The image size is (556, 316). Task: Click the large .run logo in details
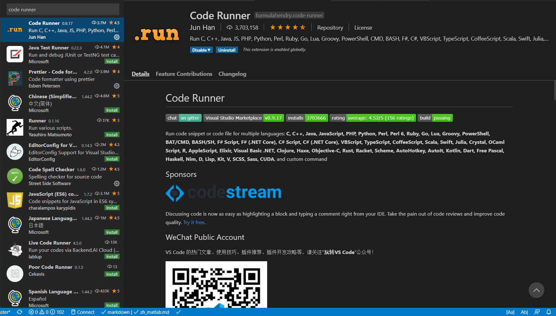coord(157,34)
